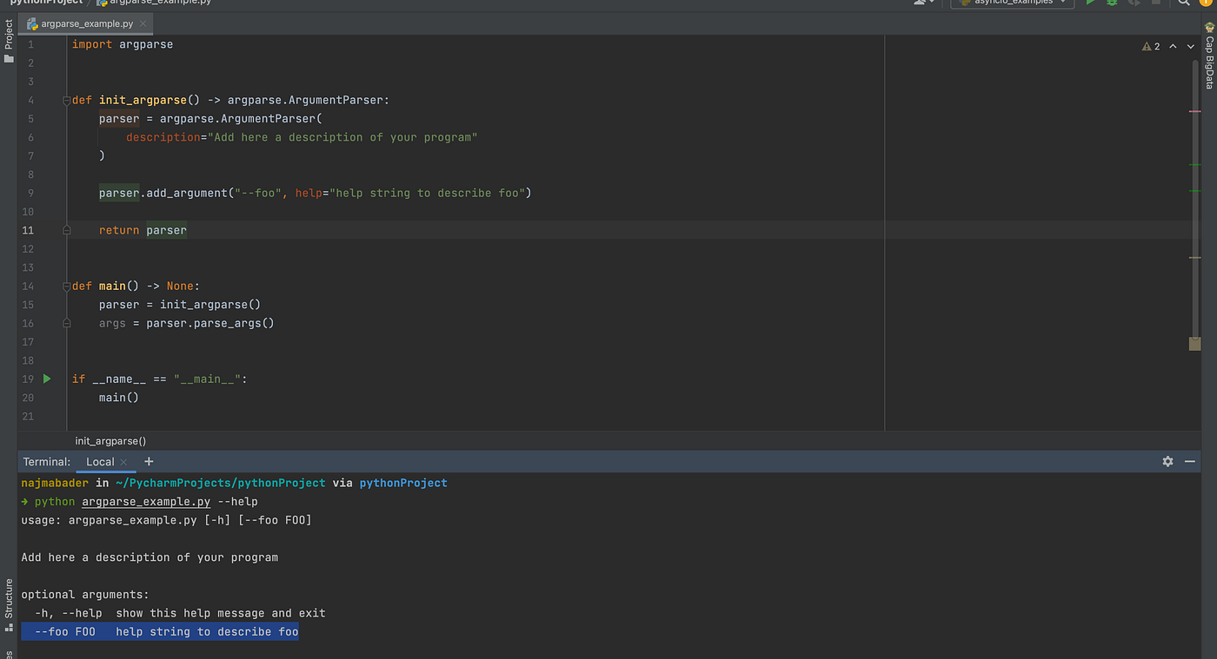Click the 'main()' call on line 20
This screenshot has height=659, width=1217.
pos(119,398)
